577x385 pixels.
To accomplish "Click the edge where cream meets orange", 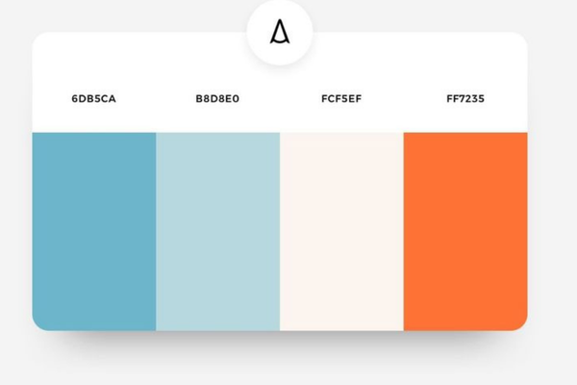I will click(404, 231).
